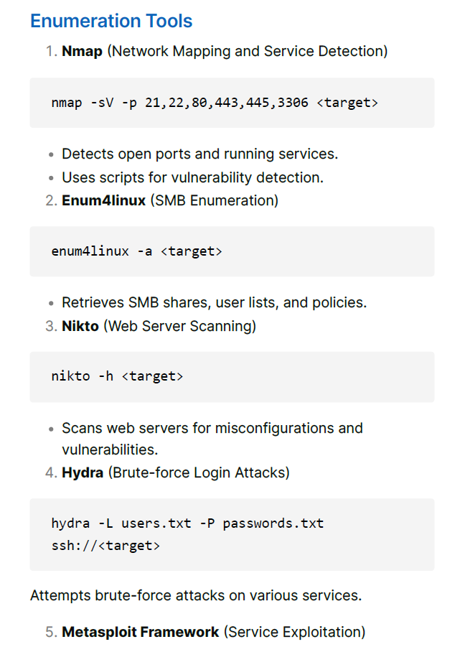The height and width of the screenshot is (657, 460).
Task: Click the Detects open ports bullet text
Action: 200,154
